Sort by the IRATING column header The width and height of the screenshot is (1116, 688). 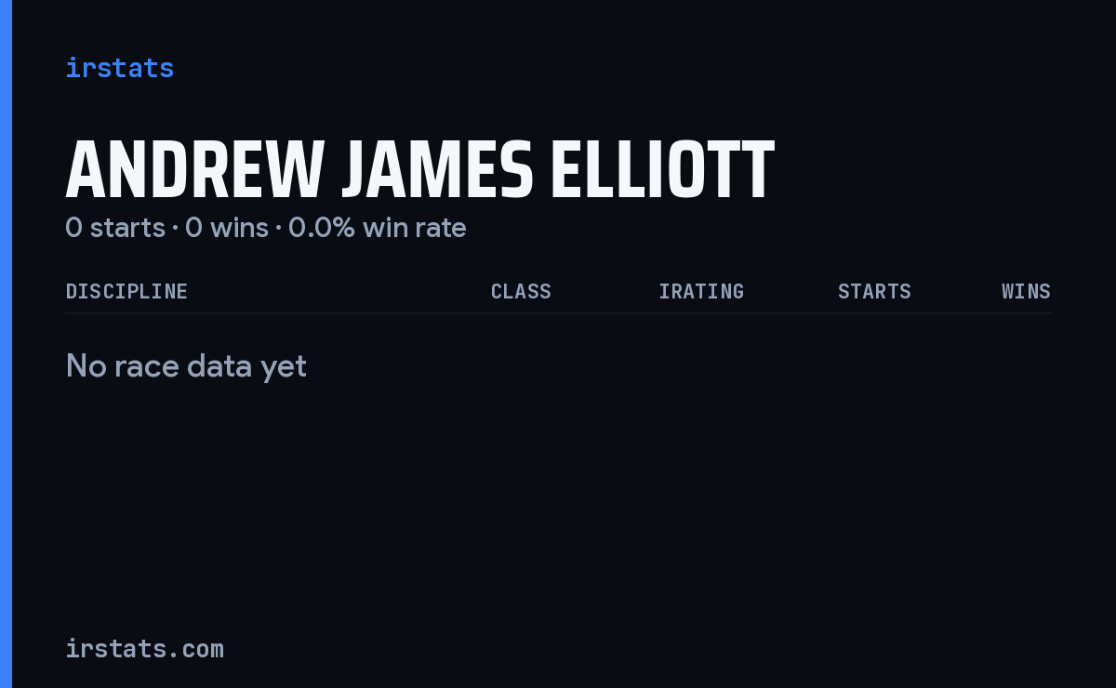[701, 291]
